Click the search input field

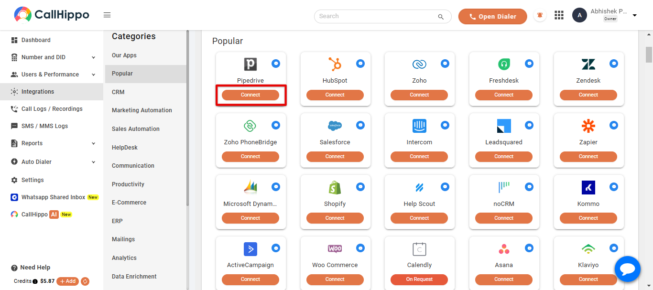point(382,16)
